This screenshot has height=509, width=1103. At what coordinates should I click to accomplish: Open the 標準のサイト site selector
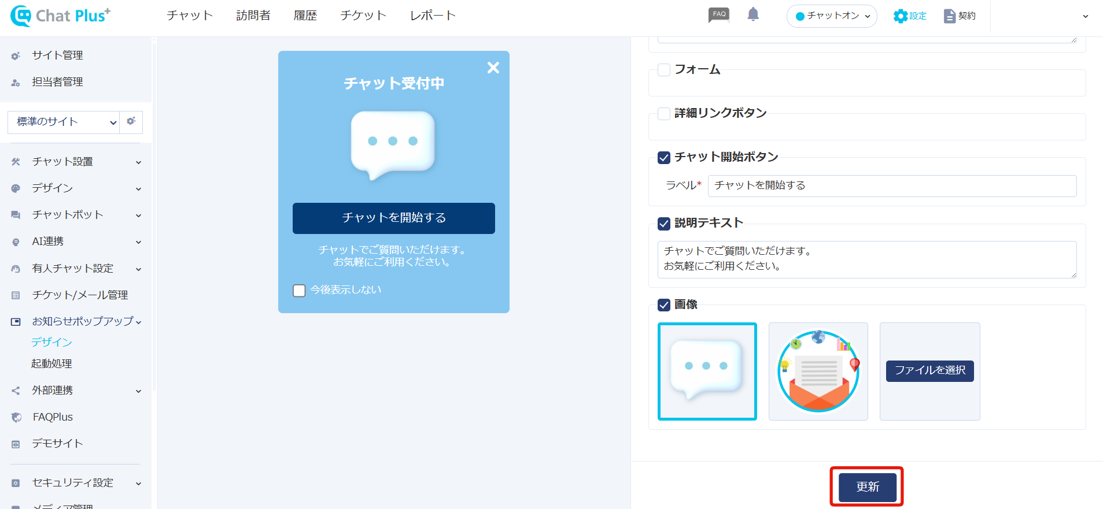64,122
